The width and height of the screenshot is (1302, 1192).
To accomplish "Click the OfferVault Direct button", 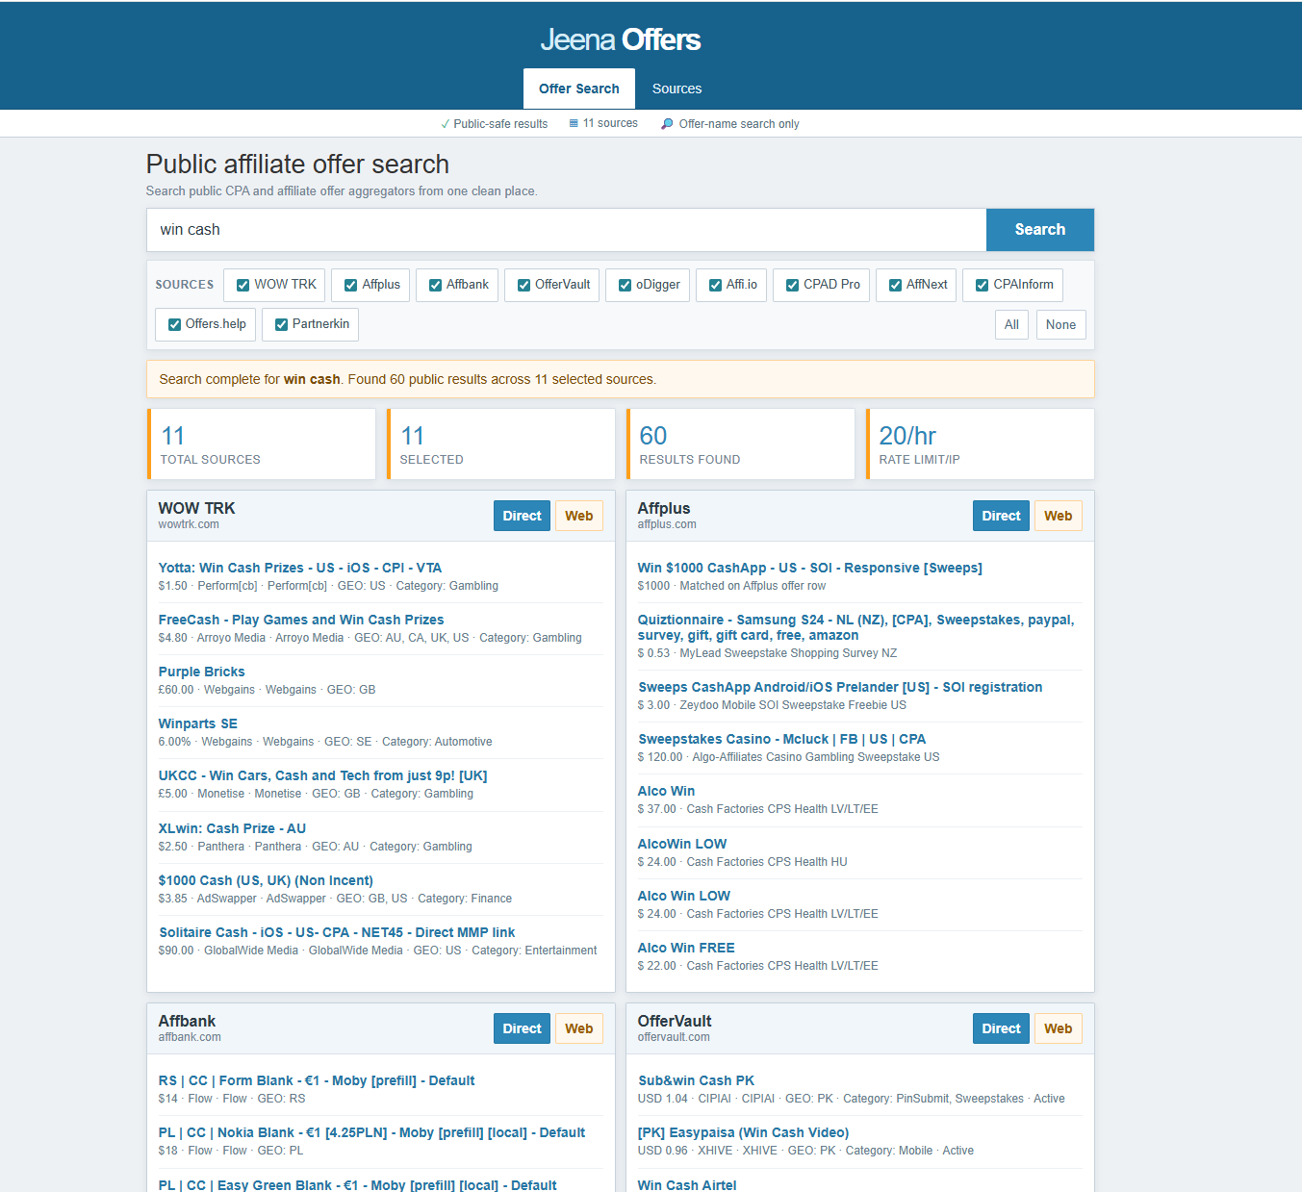I will [x=1001, y=1028].
